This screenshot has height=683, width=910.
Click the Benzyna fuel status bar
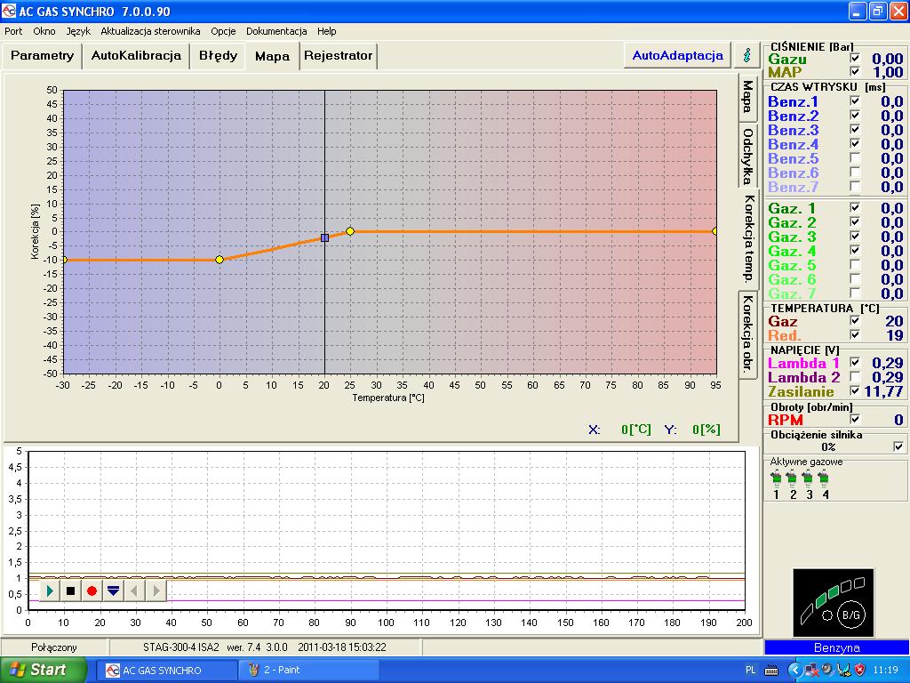(x=836, y=647)
